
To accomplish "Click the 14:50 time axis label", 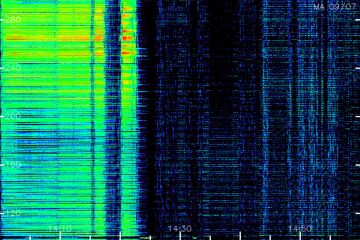I will (x=300, y=228).
